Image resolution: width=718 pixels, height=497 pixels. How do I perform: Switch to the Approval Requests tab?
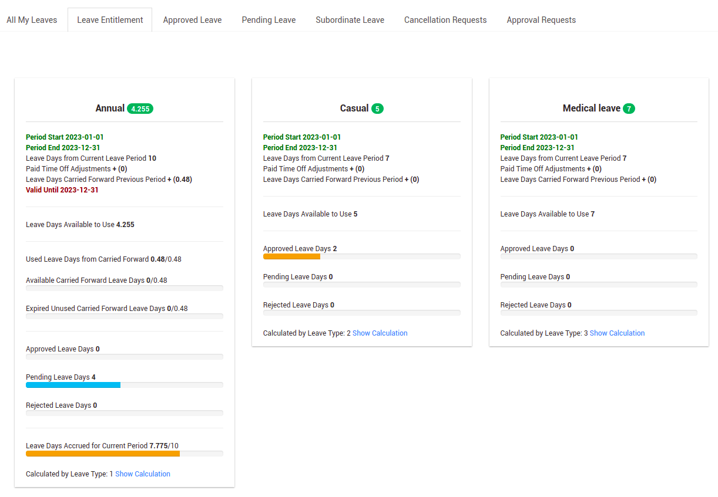(x=541, y=20)
